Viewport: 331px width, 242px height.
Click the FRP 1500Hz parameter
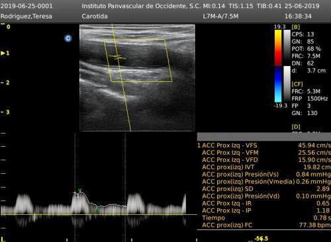coord(310,99)
